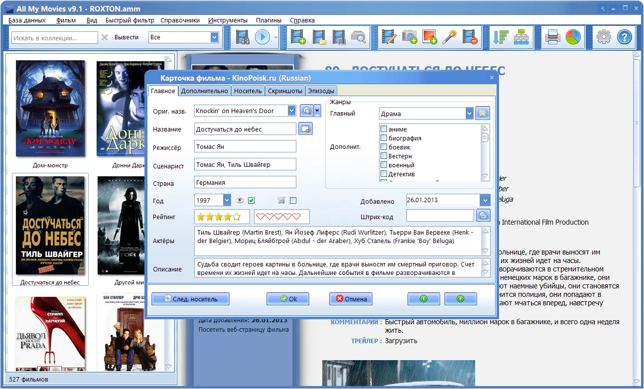Click the add screenshot camera icon
Viewport: 644px width, 389px height.
409,37
